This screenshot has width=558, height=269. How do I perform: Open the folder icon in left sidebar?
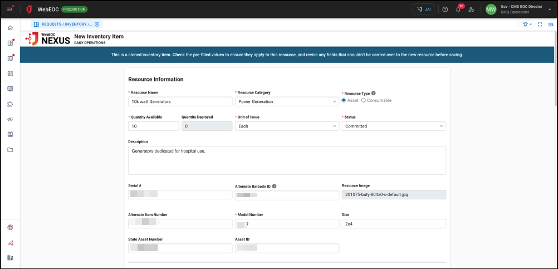tap(10, 150)
